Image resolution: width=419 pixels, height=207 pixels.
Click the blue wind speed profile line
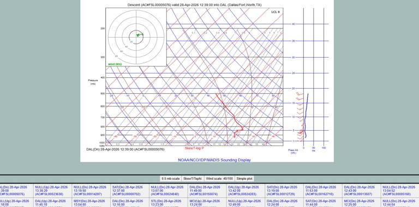(x=306, y=116)
